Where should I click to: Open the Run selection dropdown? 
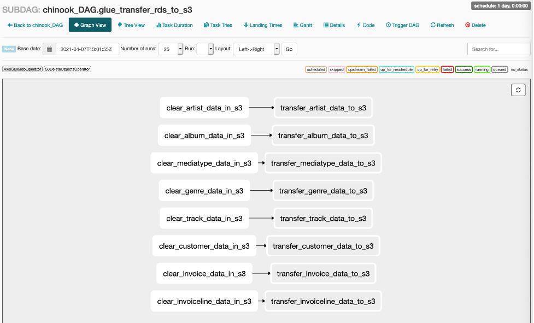pyautogui.click(x=204, y=49)
